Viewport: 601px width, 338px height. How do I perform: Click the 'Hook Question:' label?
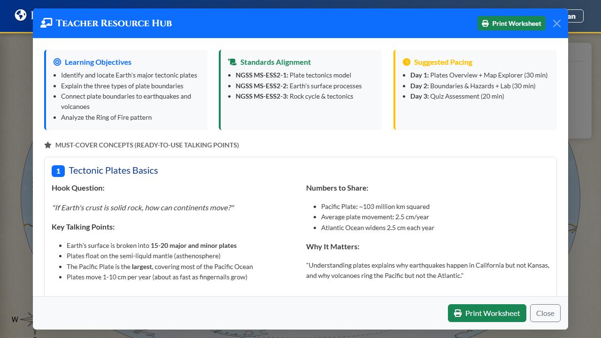coord(78,188)
